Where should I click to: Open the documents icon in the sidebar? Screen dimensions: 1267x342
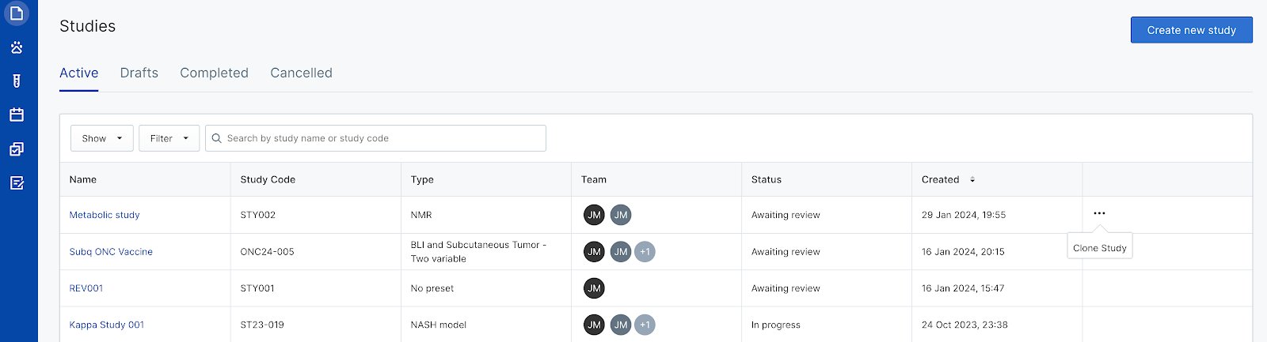coord(17,13)
